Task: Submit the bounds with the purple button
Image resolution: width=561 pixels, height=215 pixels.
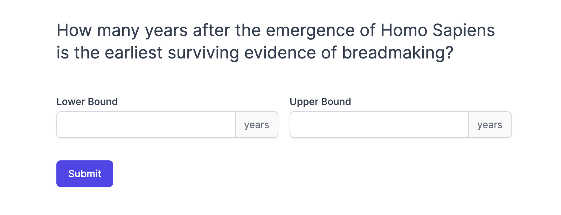Action: [x=85, y=174]
